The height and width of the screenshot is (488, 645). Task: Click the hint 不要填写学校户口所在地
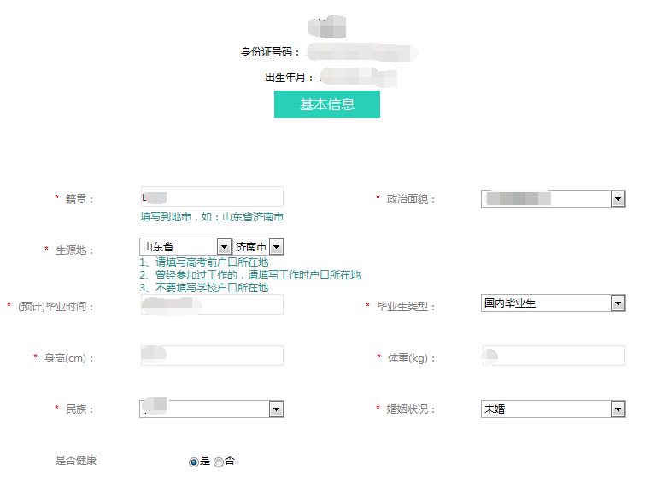tap(203, 288)
